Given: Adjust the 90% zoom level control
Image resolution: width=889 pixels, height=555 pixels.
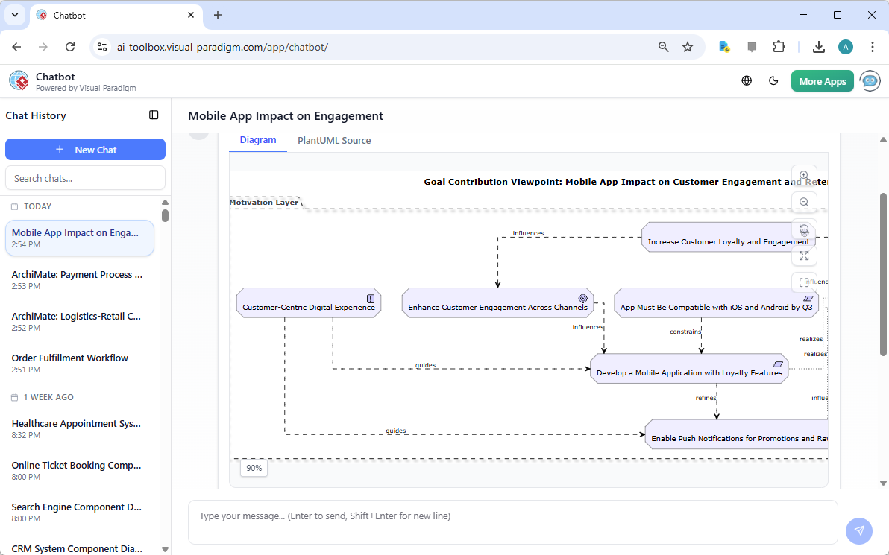Looking at the screenshot, I should (254, 468).
